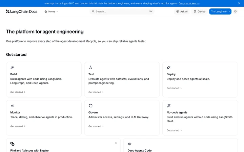Open Get started in Deploy card
The height and width of the screenshot is (152, 244).
[x=174, y=88]
